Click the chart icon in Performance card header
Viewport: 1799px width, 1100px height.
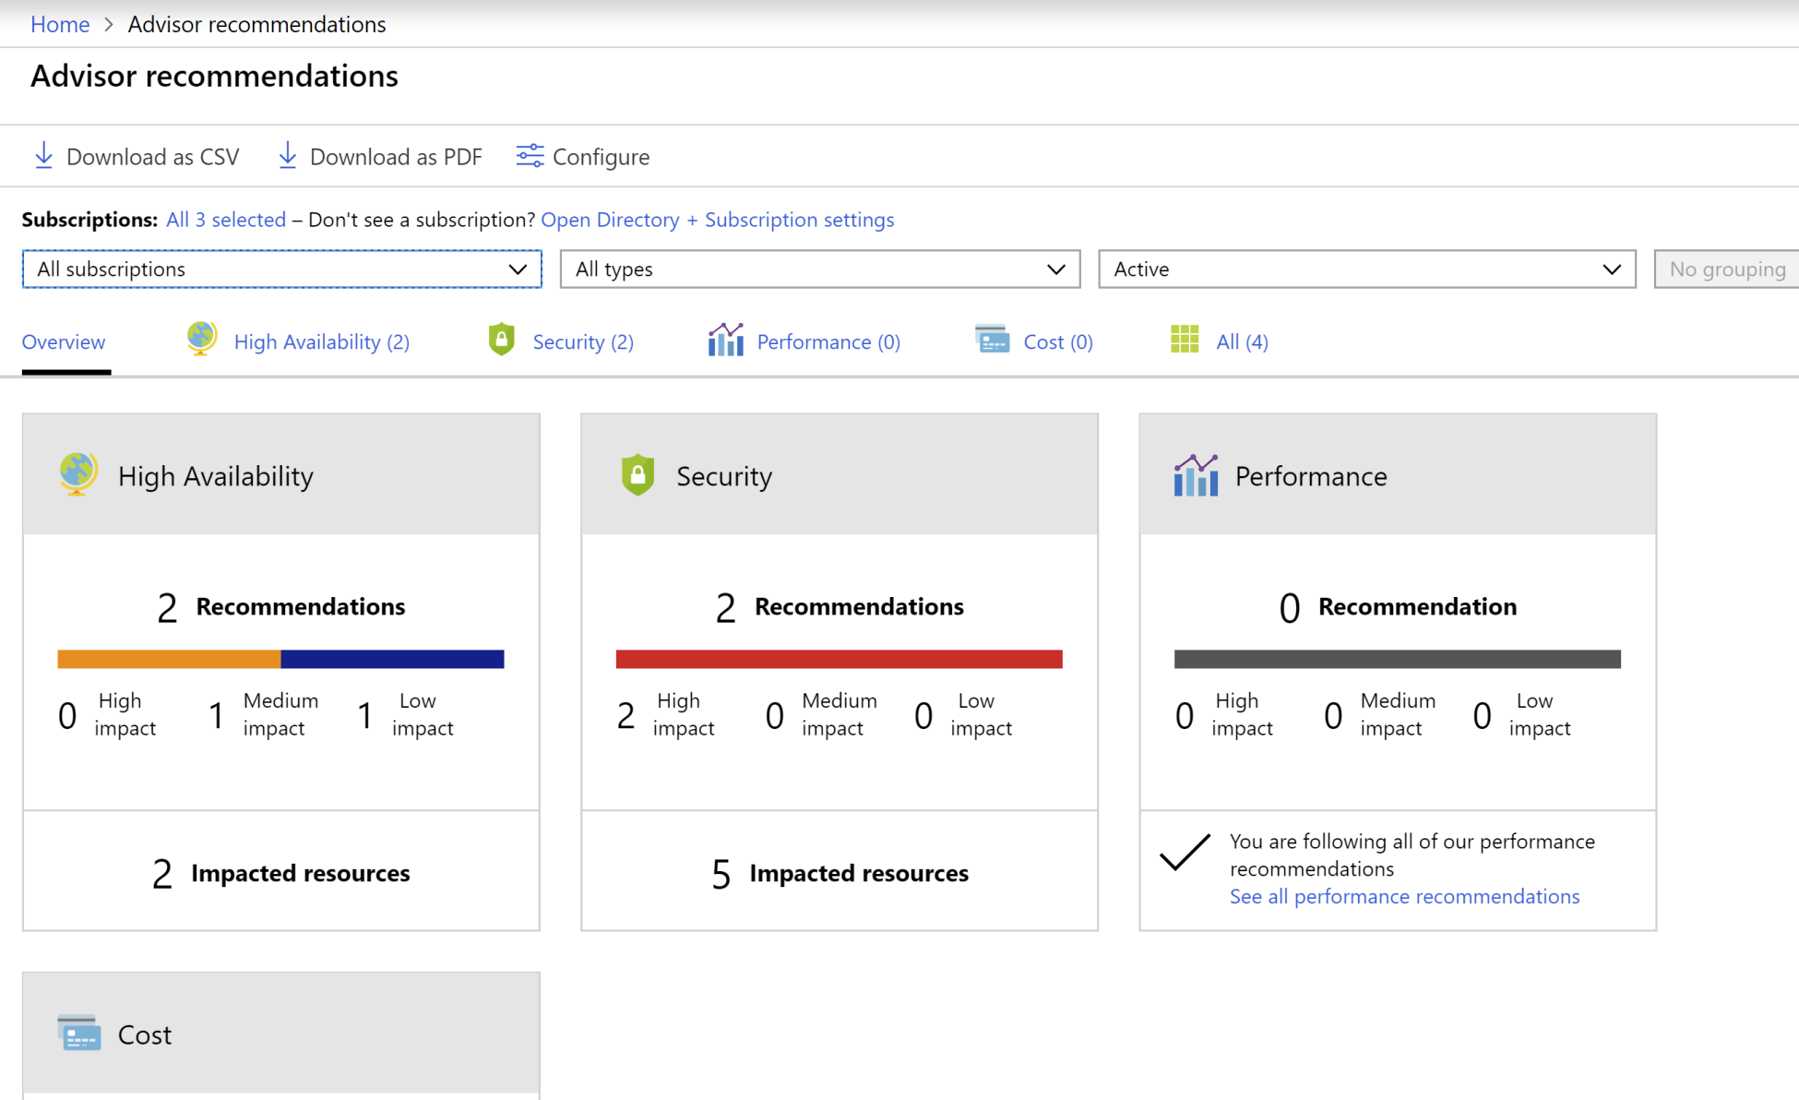1196,475
